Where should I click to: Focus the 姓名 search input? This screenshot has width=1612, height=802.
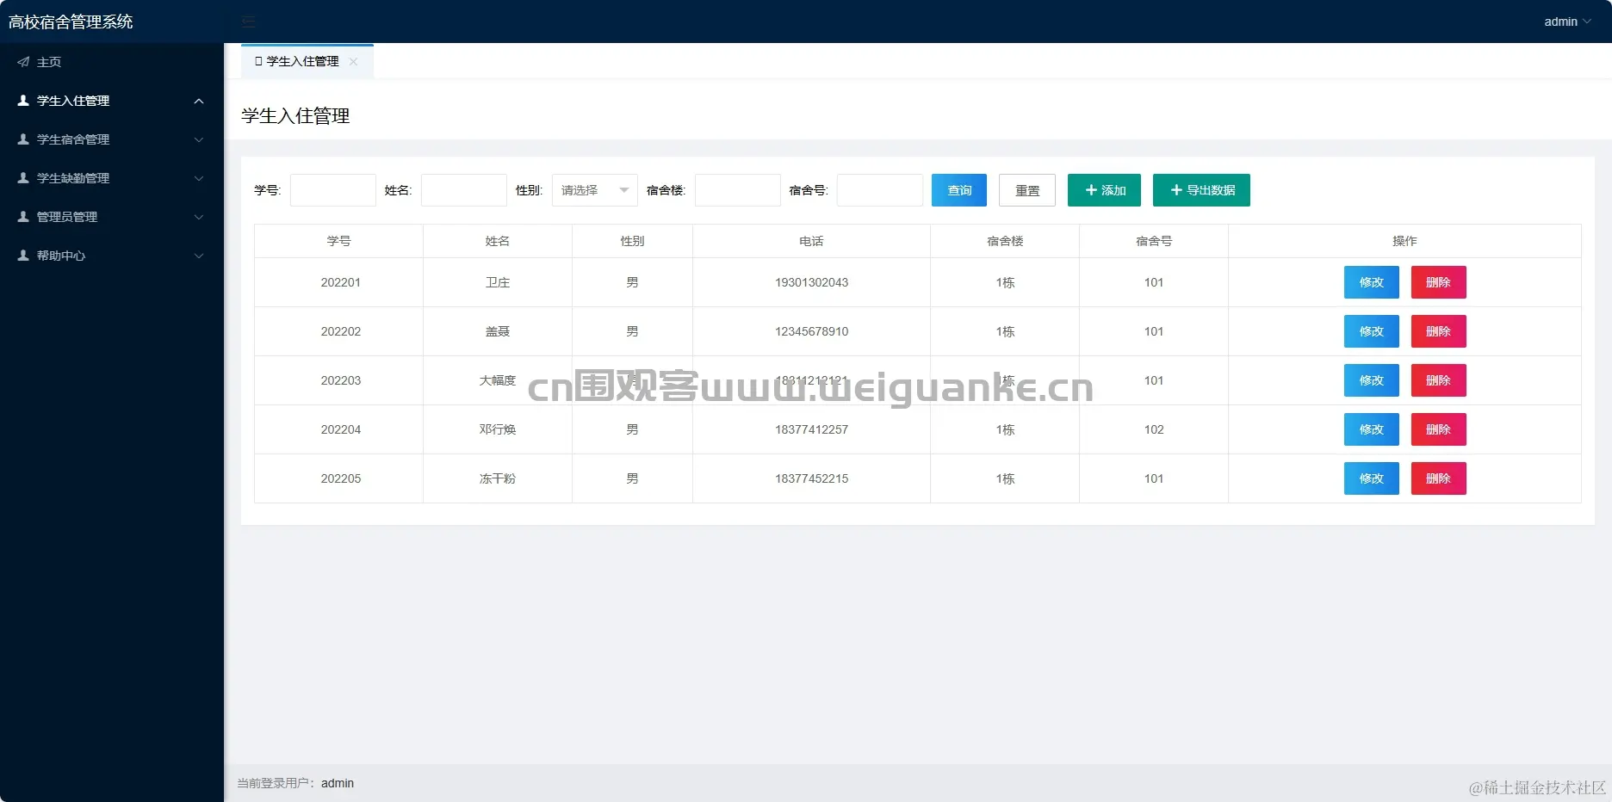(x=464, y=190)
